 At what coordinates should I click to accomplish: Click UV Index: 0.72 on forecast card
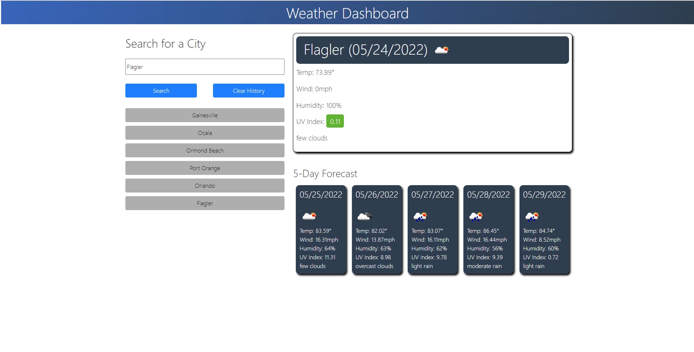tap(541, 257)
